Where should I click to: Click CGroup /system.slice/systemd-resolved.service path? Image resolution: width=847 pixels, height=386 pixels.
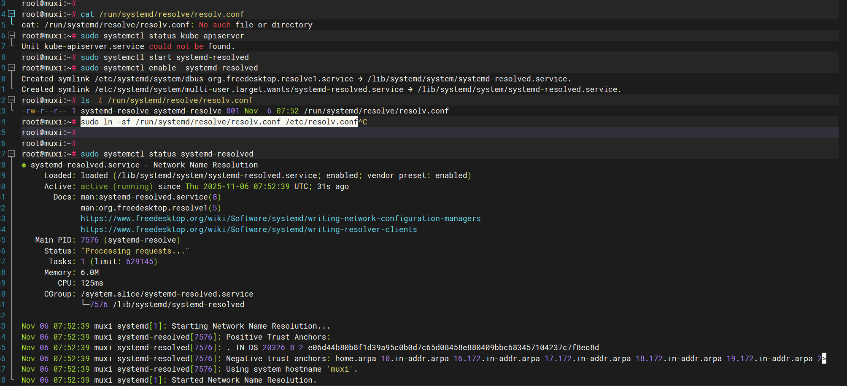(x=167, y=294)
